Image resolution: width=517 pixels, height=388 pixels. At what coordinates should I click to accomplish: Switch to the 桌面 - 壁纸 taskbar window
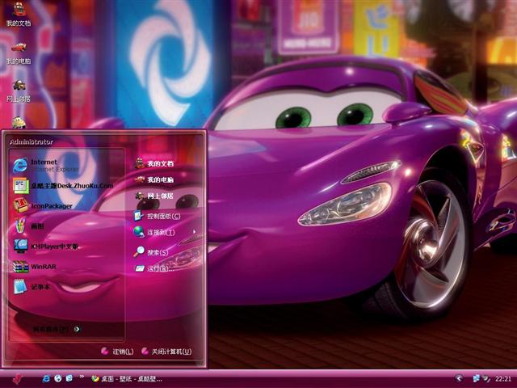[x=129, y=378]
